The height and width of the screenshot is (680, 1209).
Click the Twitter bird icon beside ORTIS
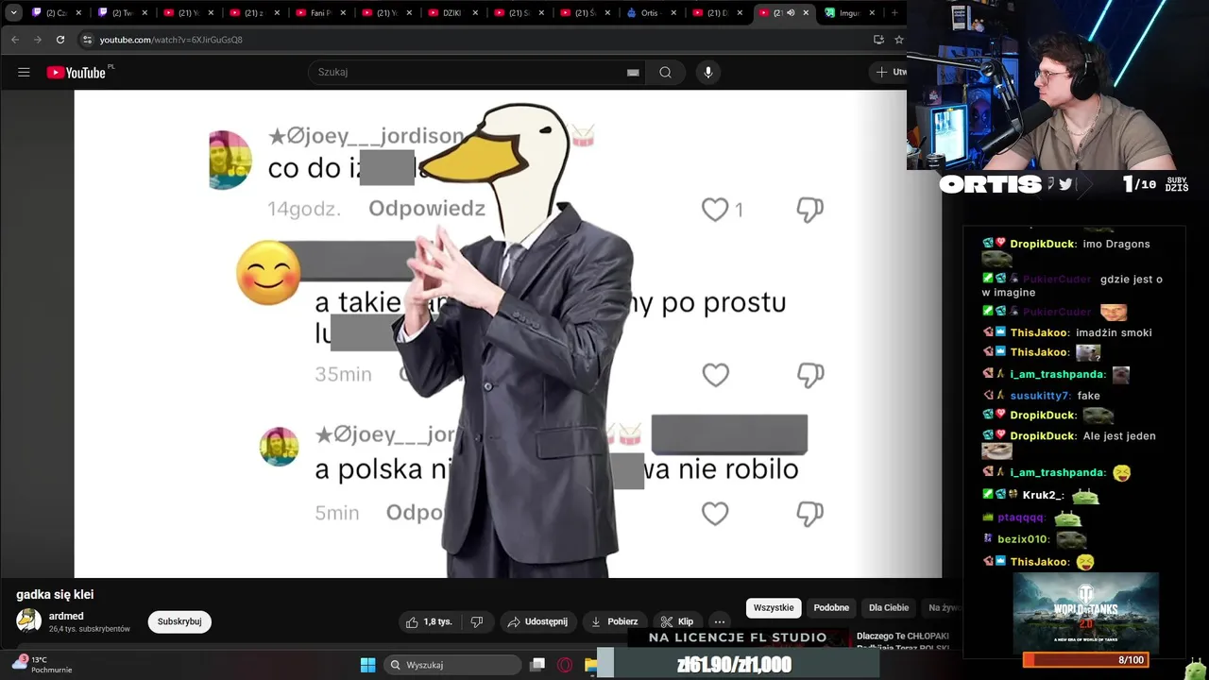[1065, 184]
